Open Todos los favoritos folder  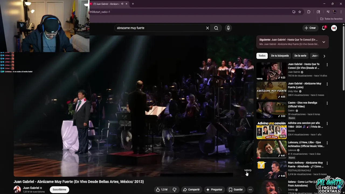point(331,19)
